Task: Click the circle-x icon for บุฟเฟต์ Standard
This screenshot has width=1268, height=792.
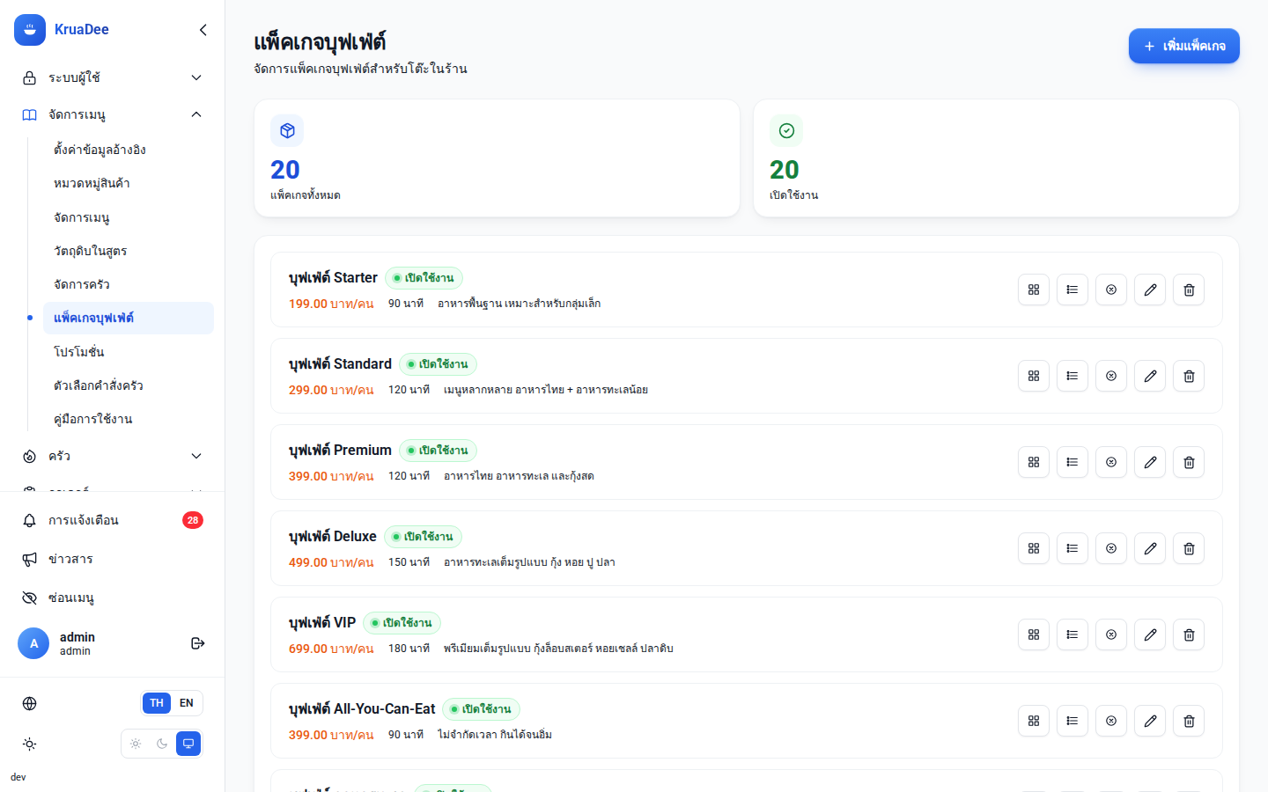Action: pos(1111,376)
